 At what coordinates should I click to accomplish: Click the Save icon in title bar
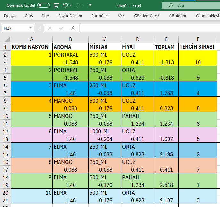click(x=56, y=5)
